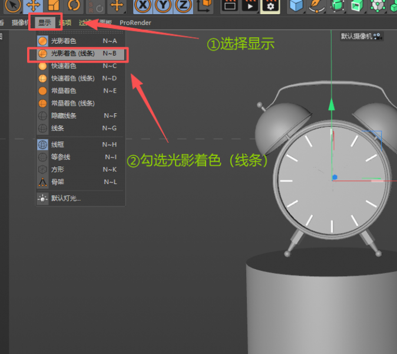The image size is (397, 354).
Task: Toggle the Y axis lock
Action: coord(163,5)
